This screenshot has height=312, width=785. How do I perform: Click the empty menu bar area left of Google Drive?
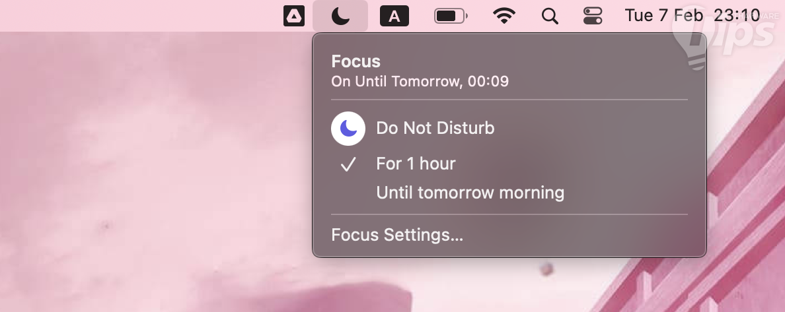click(x=132, y=16)
